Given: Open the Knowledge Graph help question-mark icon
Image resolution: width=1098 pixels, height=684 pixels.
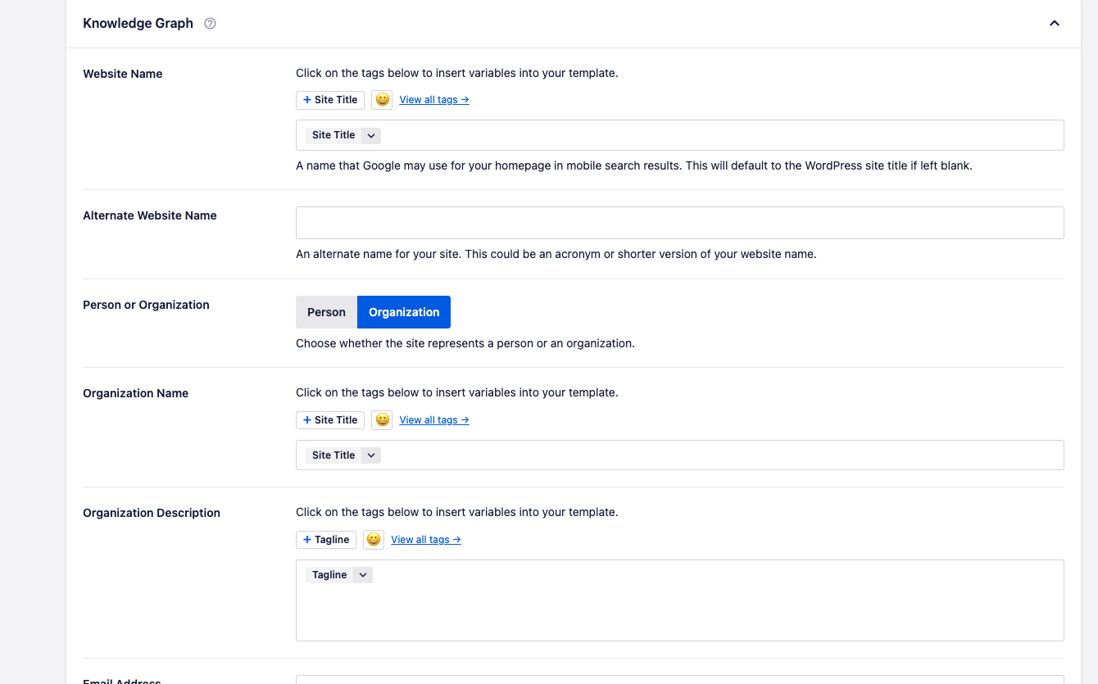Looking at the screenshot, I should [210, 24].
